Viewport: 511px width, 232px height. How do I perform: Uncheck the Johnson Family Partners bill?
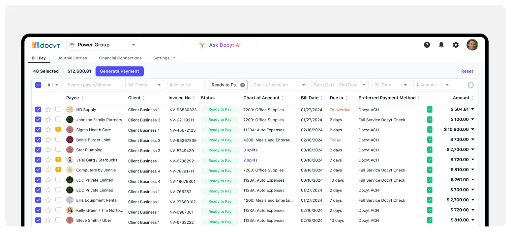coord(38,119)
